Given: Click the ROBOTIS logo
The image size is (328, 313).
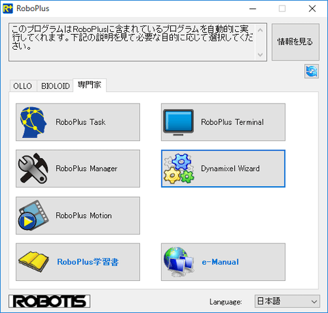Looking at the screenshot, I should [49, 301].
